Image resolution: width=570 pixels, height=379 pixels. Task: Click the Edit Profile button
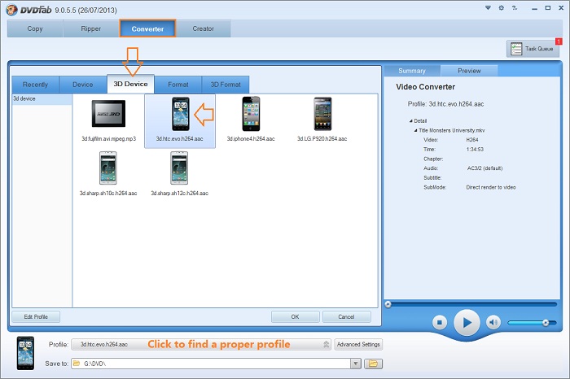(x=36, y=317)
